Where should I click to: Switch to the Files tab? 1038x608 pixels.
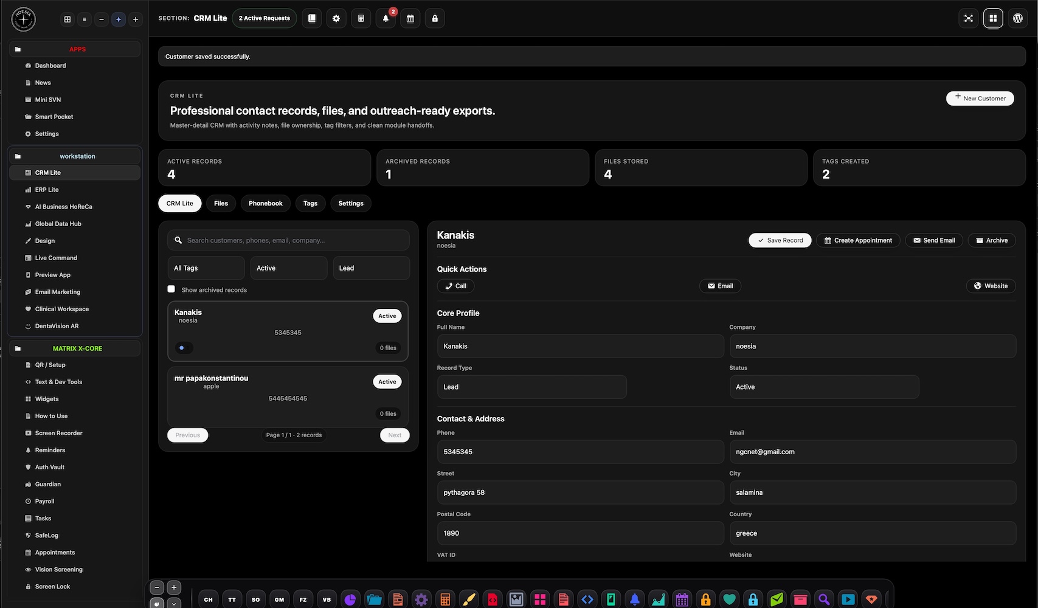click(221, 204)
